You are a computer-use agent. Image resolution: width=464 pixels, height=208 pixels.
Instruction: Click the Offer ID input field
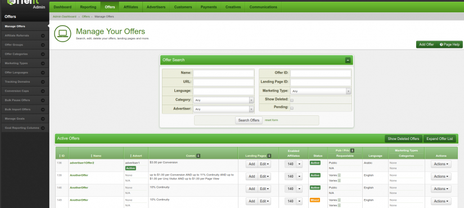(321, 74)
